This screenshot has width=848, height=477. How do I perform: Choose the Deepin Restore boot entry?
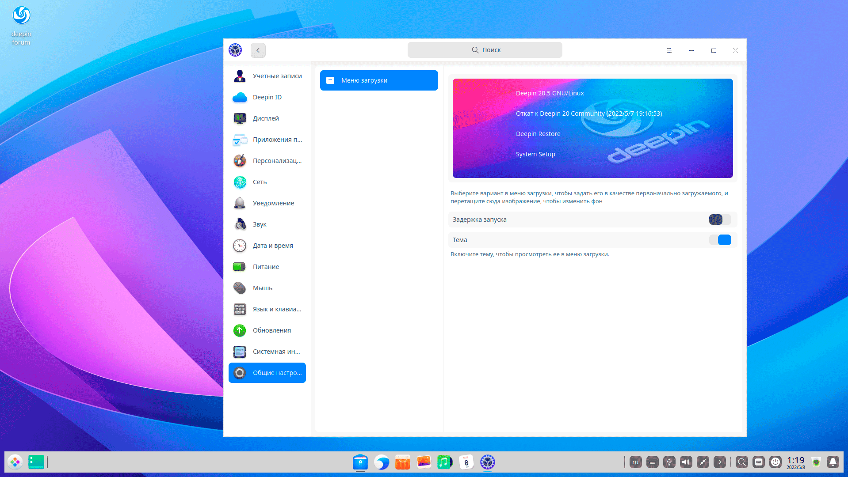(538, 134)
